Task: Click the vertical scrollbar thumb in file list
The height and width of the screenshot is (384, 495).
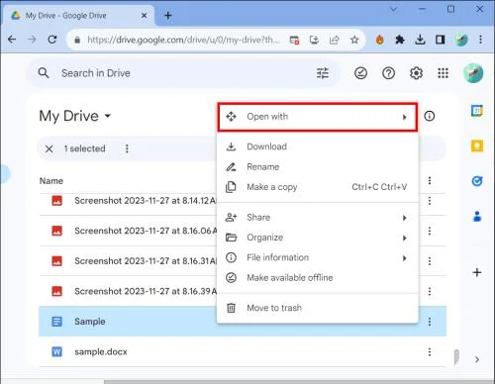Action: coord(456,356)
